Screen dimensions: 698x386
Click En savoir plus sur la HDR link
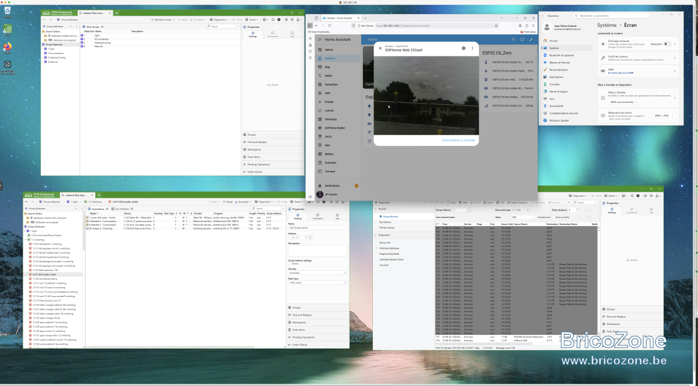point(620,73)
